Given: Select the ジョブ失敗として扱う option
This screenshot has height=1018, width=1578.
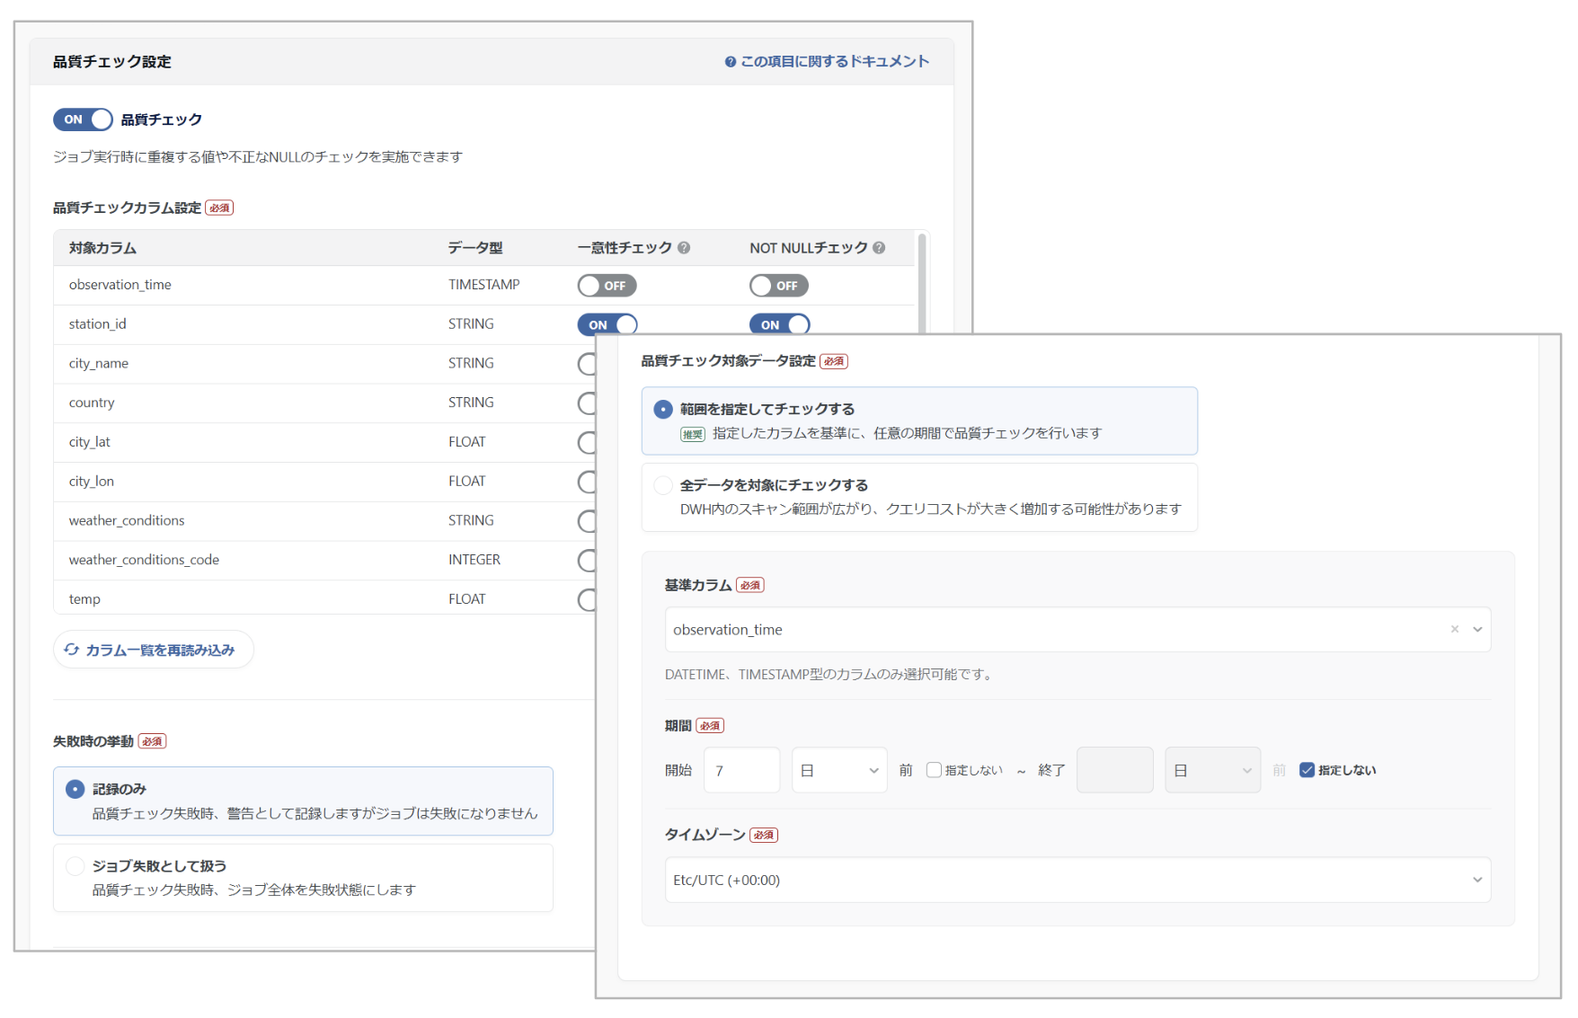Looking at the screenshot, I should tap(75, 865).
